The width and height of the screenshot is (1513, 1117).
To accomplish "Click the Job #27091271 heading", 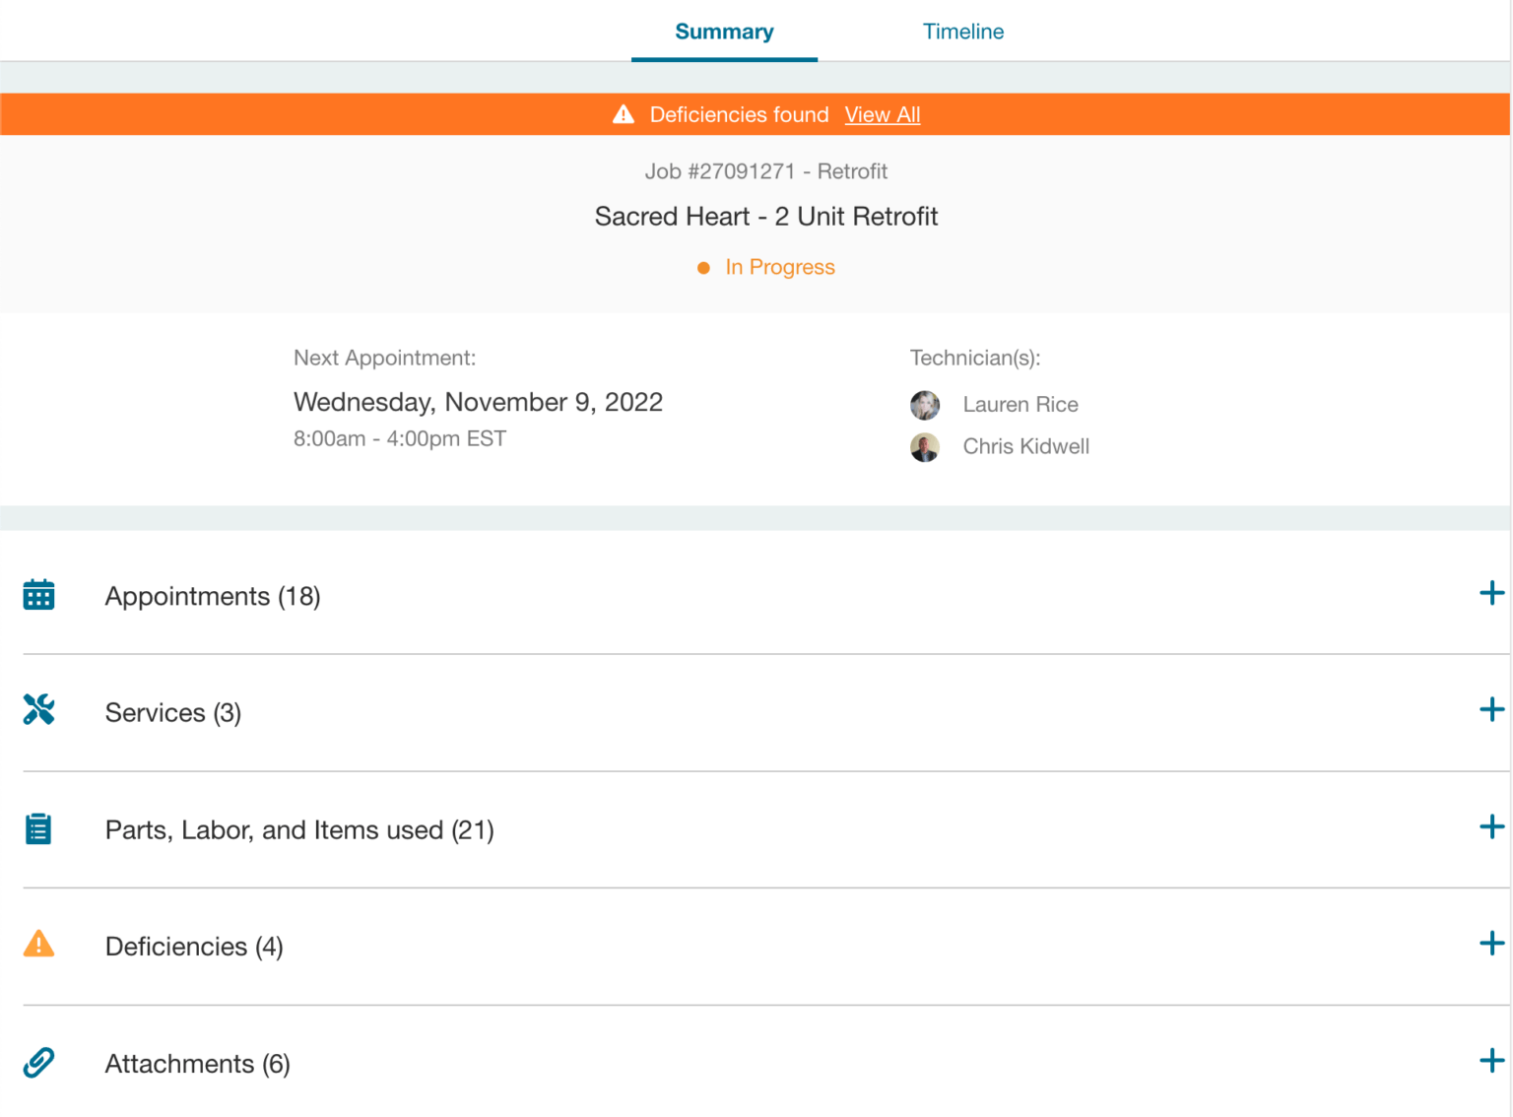I will tap(766, 170).
